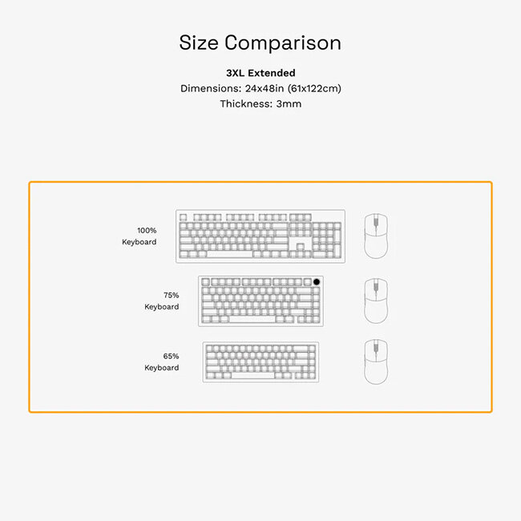Click the 65% keyboard illustration
This screenshot has height=521, width=521.
[x=260, y=361]
